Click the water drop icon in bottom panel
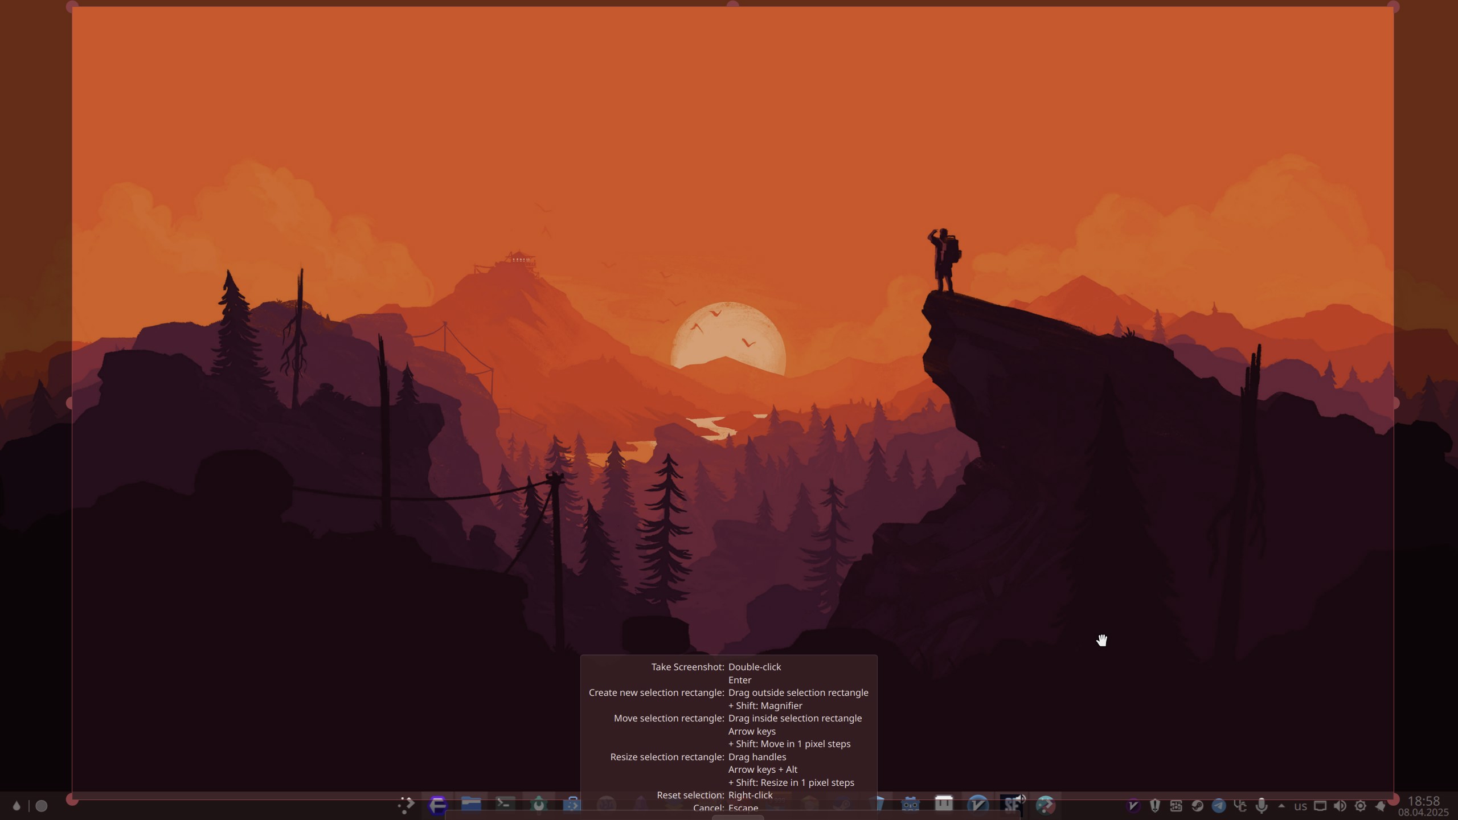Viewport: 1458px width, 820px height. [x=17, y=806]
